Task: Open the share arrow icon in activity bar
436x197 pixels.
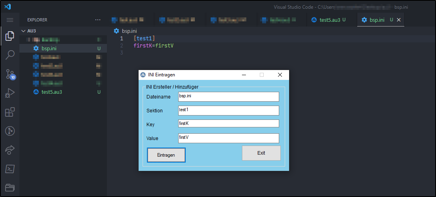Action: 10,150
